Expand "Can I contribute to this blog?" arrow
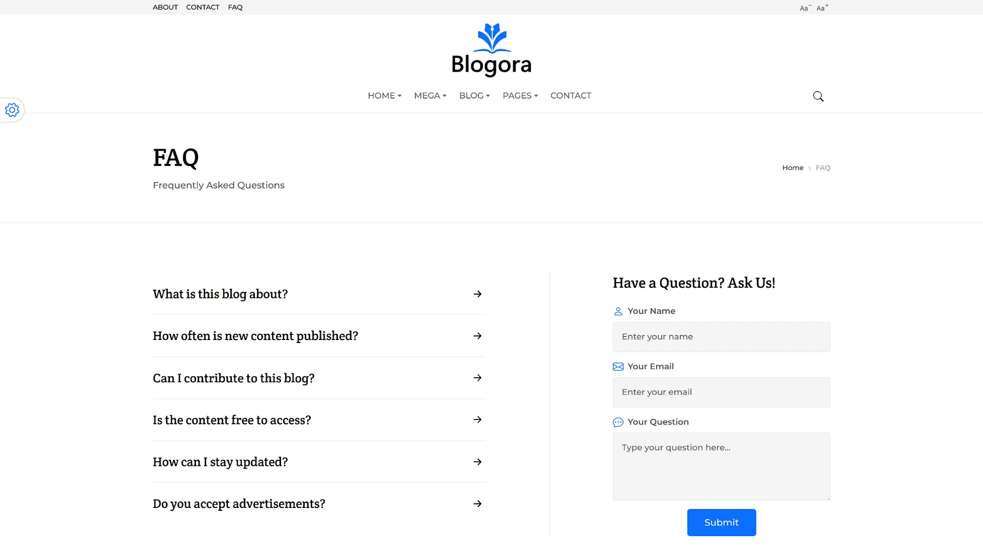Screen dimensions: 983x553 pos(477,378)
